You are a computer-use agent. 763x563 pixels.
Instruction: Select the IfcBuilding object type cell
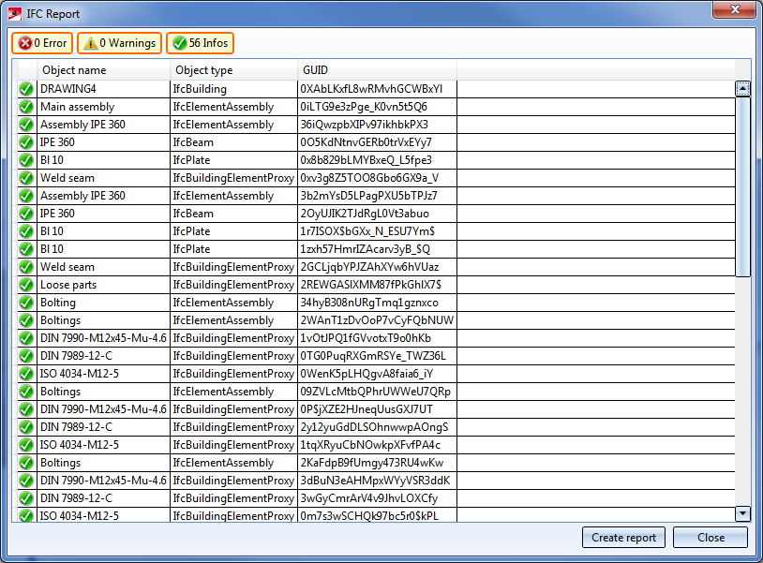(x=234, y=89)
